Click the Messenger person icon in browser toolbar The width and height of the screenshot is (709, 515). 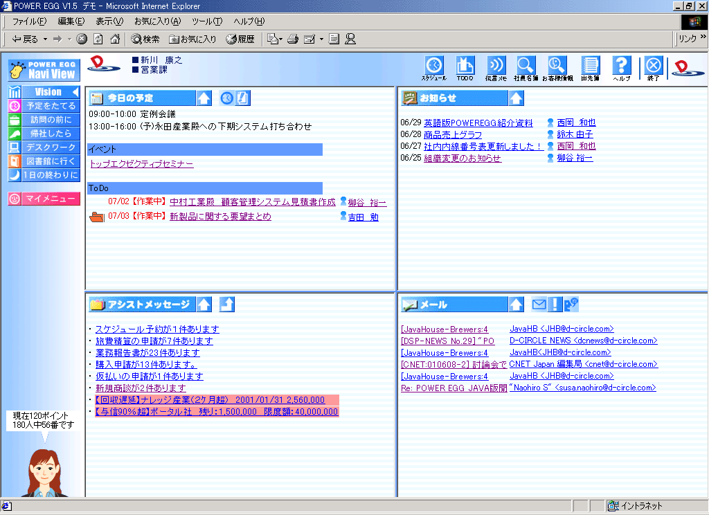tap(350, 39)
